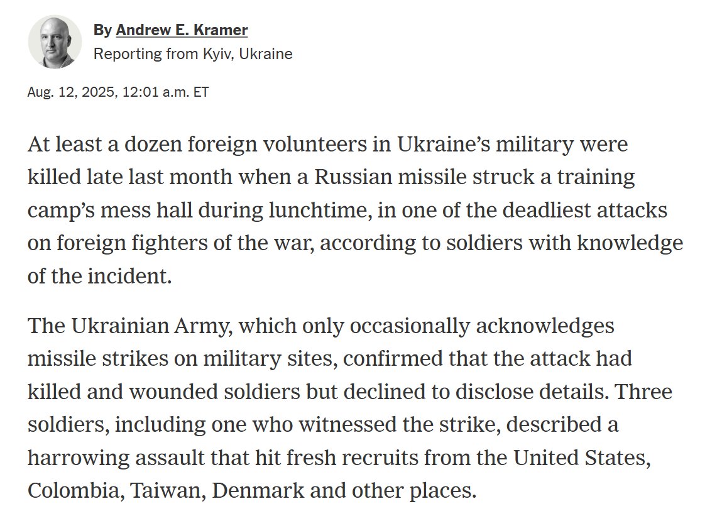Viewport: 722px width, 516px height.
Task: Click the word "By" before the author name
Action: point(102,30)
